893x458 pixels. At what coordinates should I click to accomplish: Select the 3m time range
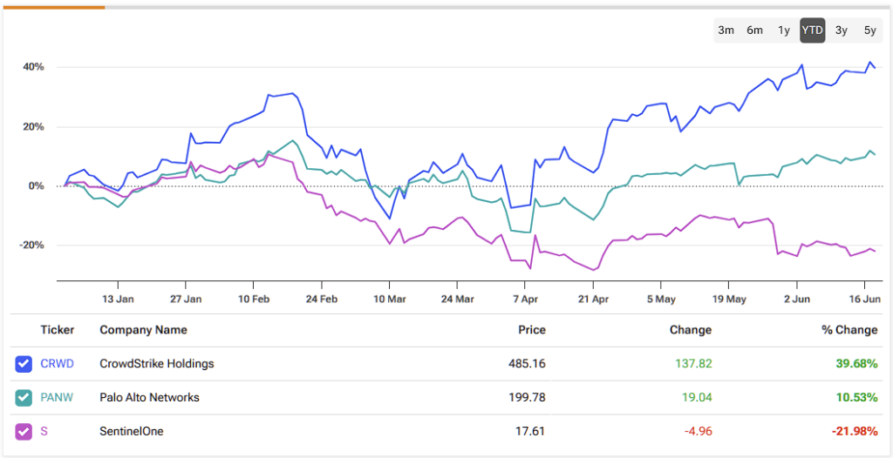[726, 30]
